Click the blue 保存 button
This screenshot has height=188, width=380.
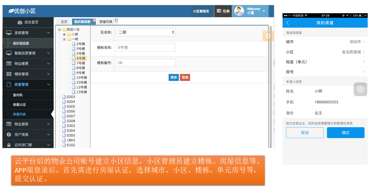point(174,77)
